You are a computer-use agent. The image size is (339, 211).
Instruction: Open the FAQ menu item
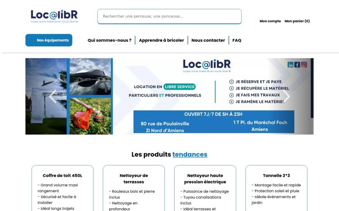[x=237, y=40]
